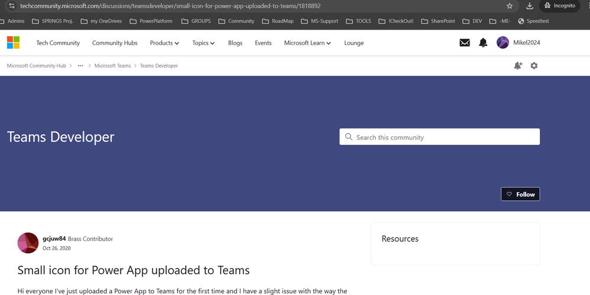Click the Mikel2024 profile avatar
This screenshot has height=295, width=590.
[503, 43]
